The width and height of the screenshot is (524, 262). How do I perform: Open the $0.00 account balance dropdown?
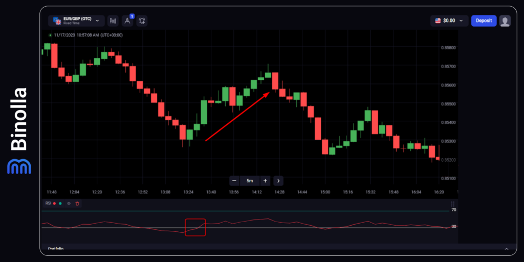coord(449,20)
